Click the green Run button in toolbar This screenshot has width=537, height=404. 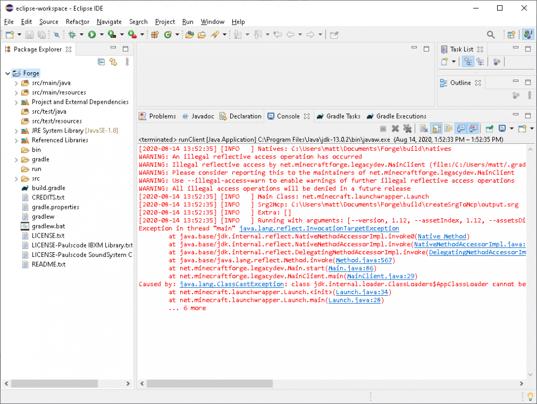pos(92,34)
